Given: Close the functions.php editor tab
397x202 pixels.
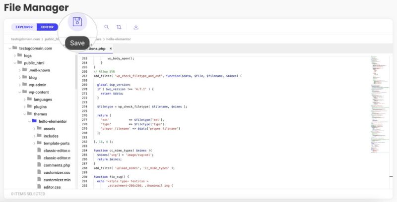Looking at the screenshot, I should pyautogui.click(x=111, y=49).
